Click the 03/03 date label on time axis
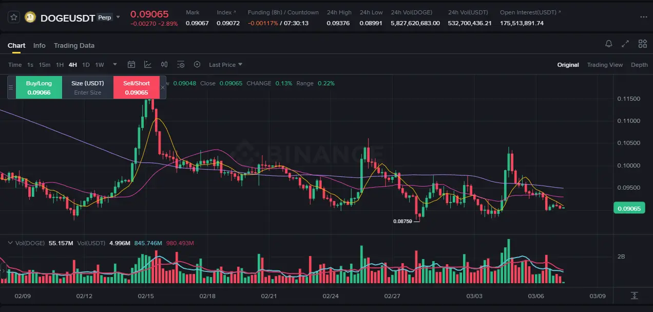653x312 pixels. [x=474, y=296]
